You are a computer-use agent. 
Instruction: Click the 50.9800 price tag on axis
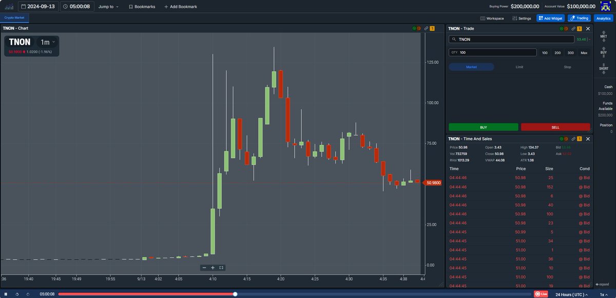pos(433,182)
